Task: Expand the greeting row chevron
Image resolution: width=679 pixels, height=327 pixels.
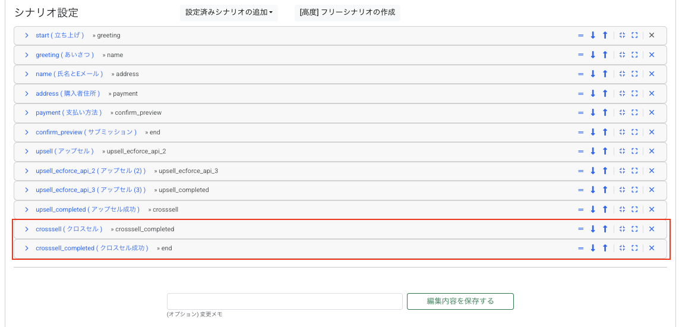Action: [x=26, y=55]
